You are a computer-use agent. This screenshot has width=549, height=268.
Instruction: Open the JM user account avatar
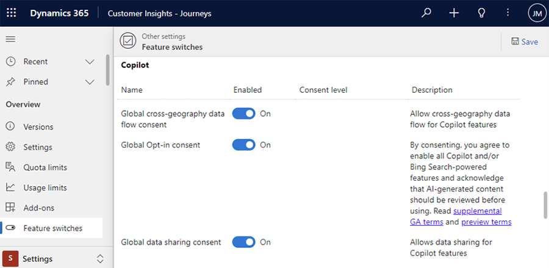point(535,13)
